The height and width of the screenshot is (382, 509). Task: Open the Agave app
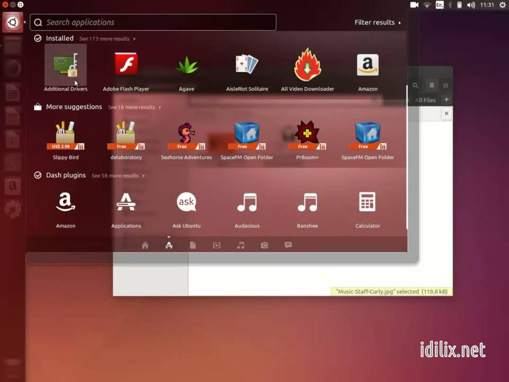tap(187, 68)
